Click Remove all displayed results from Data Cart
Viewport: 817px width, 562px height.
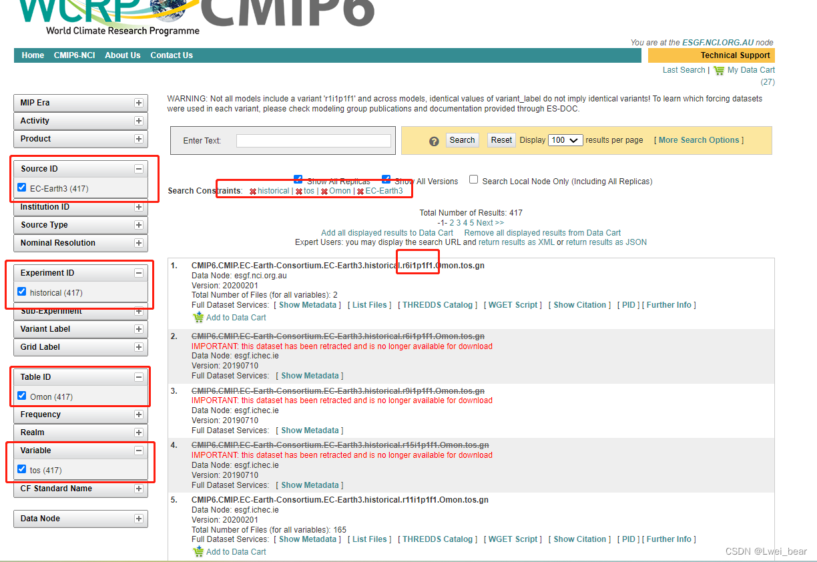click(x=543, y=233)
